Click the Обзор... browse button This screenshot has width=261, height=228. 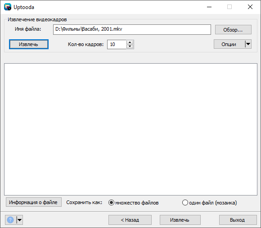click(233, 30)
